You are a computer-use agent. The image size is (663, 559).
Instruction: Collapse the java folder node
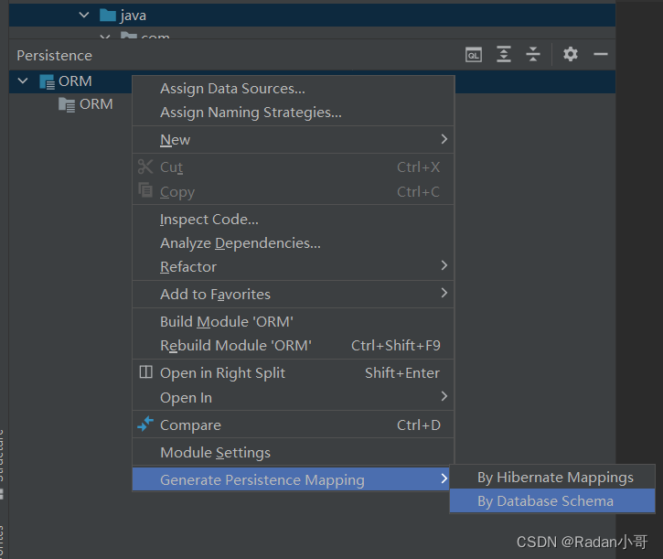click(x=84, y=16)
